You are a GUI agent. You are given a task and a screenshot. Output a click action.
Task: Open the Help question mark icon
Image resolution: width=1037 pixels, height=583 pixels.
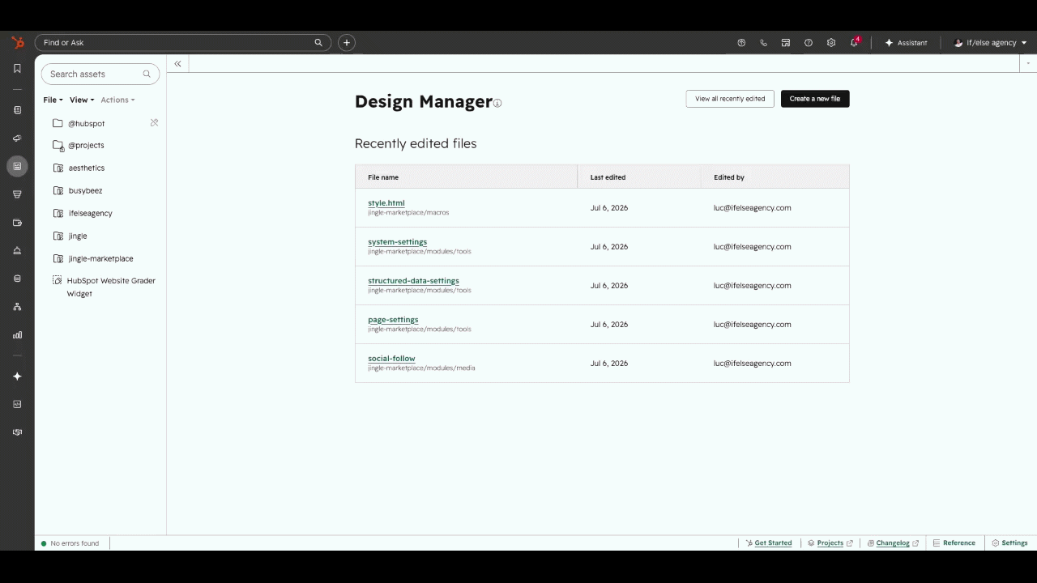pos(809,43)
